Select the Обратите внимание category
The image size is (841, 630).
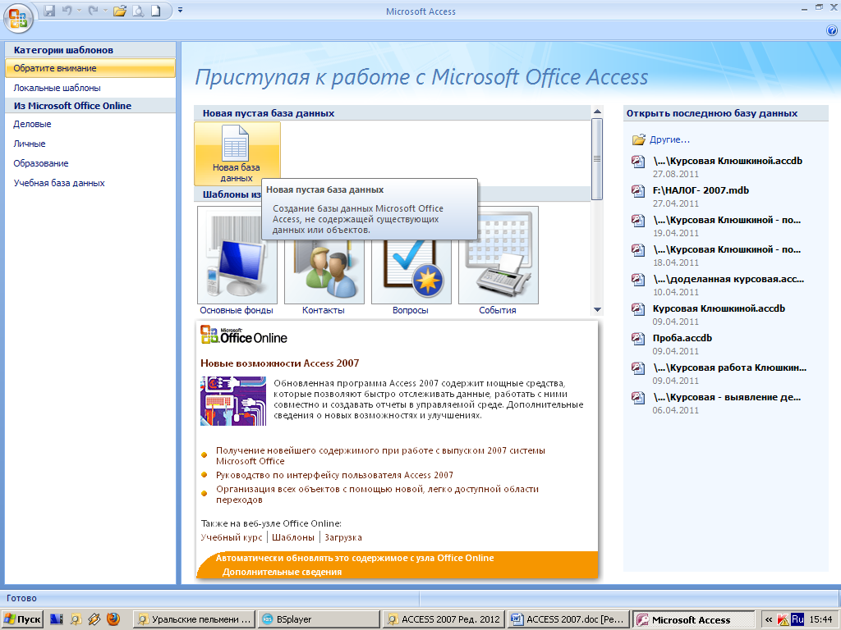(x=90, y=68)
